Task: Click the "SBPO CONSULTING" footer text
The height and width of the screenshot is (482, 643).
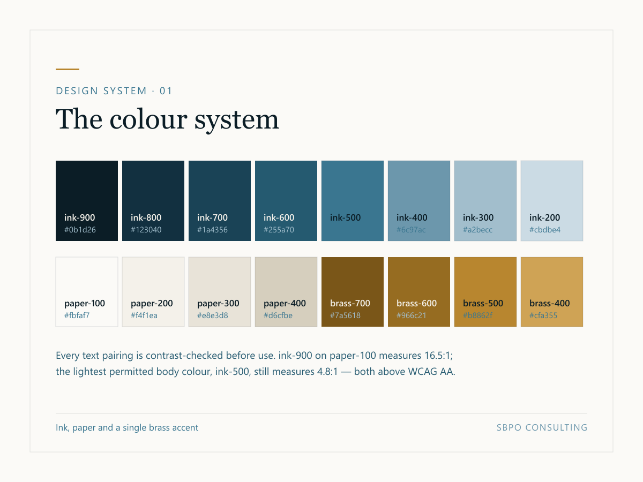Action: [542, 428]
